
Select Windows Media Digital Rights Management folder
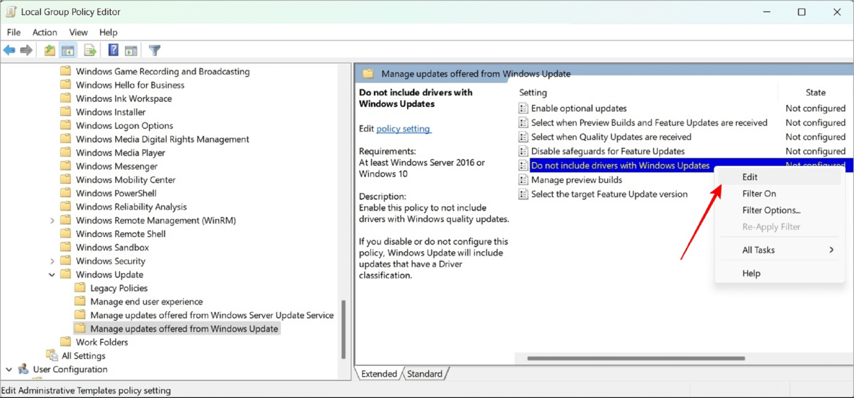click(162, 139)
